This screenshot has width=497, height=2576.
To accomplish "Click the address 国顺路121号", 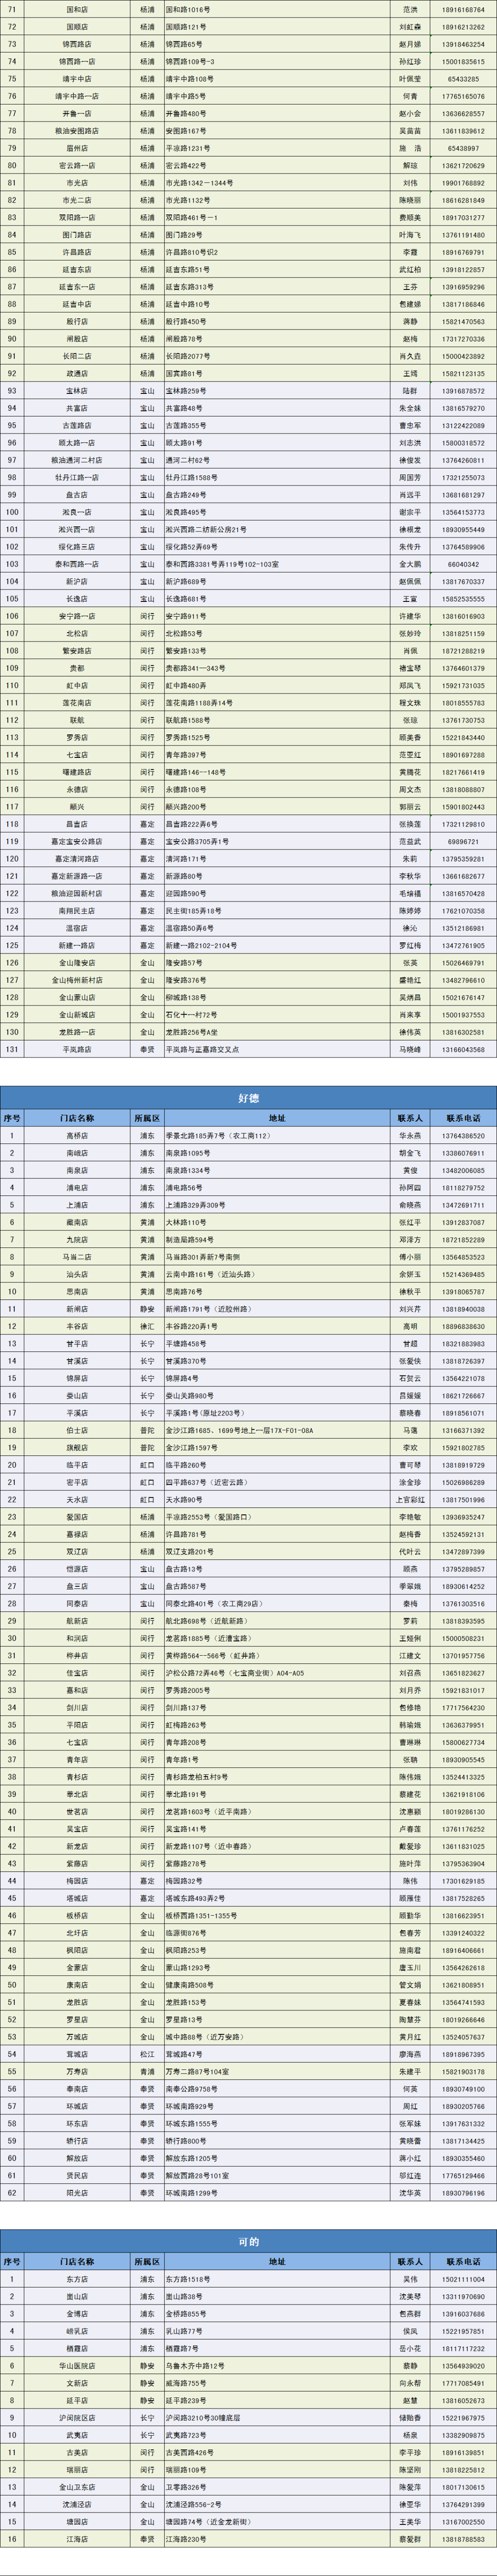I will (186, 27).
